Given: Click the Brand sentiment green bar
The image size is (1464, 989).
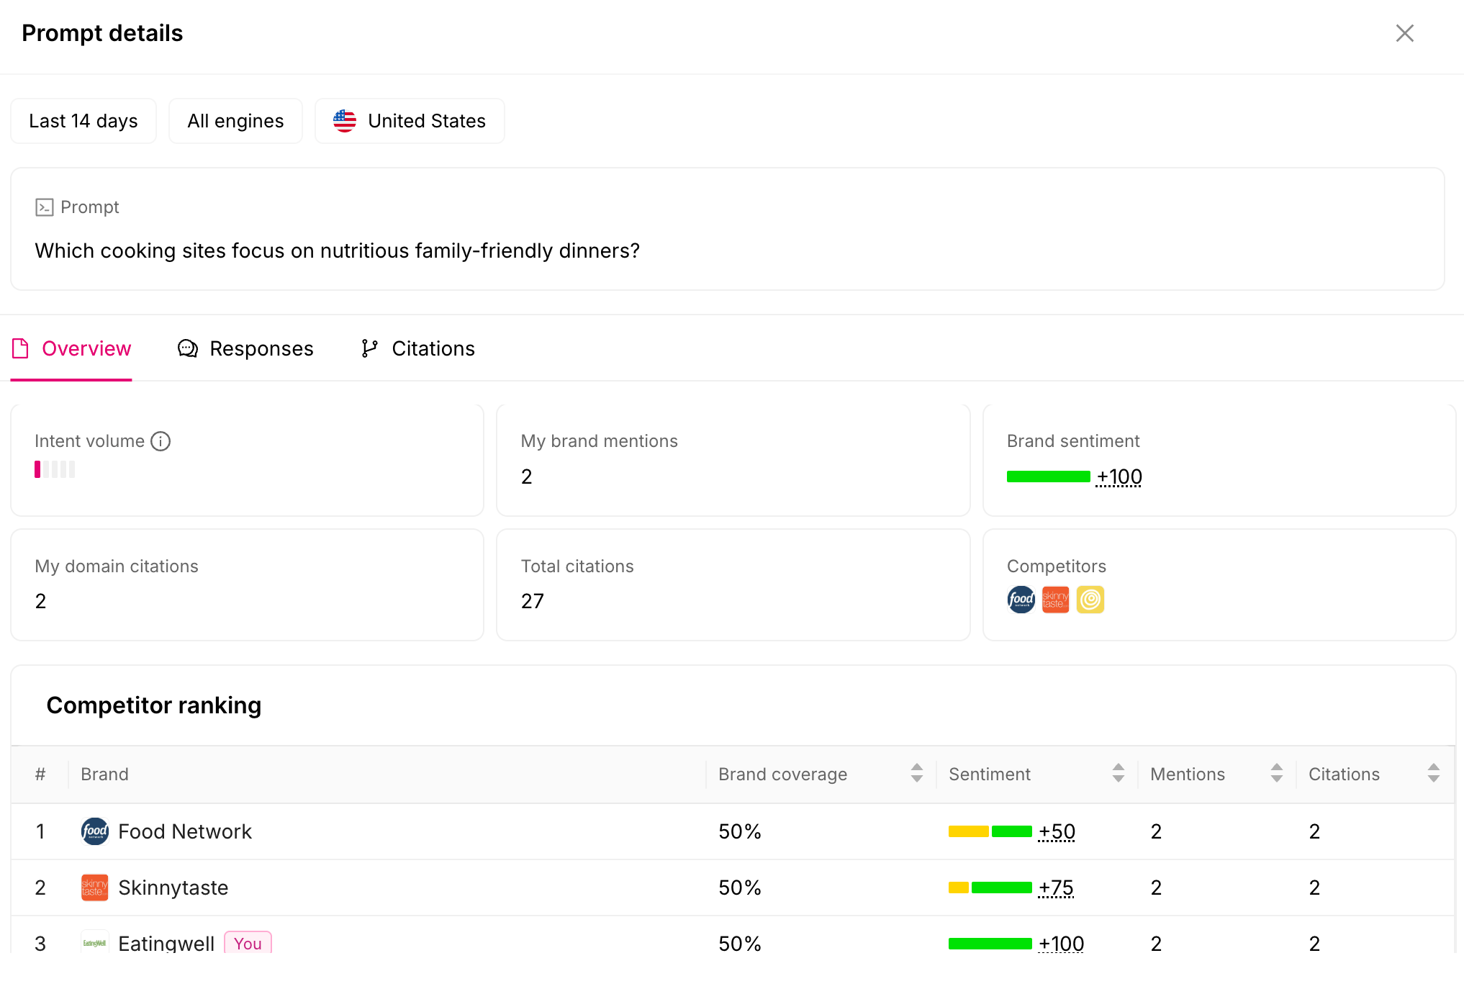Looking at the screenshot, I should [1049, 477].
